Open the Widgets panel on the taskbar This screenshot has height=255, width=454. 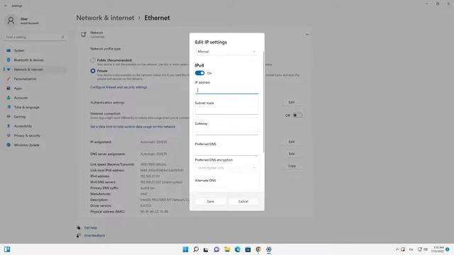[x=7, y=249]
